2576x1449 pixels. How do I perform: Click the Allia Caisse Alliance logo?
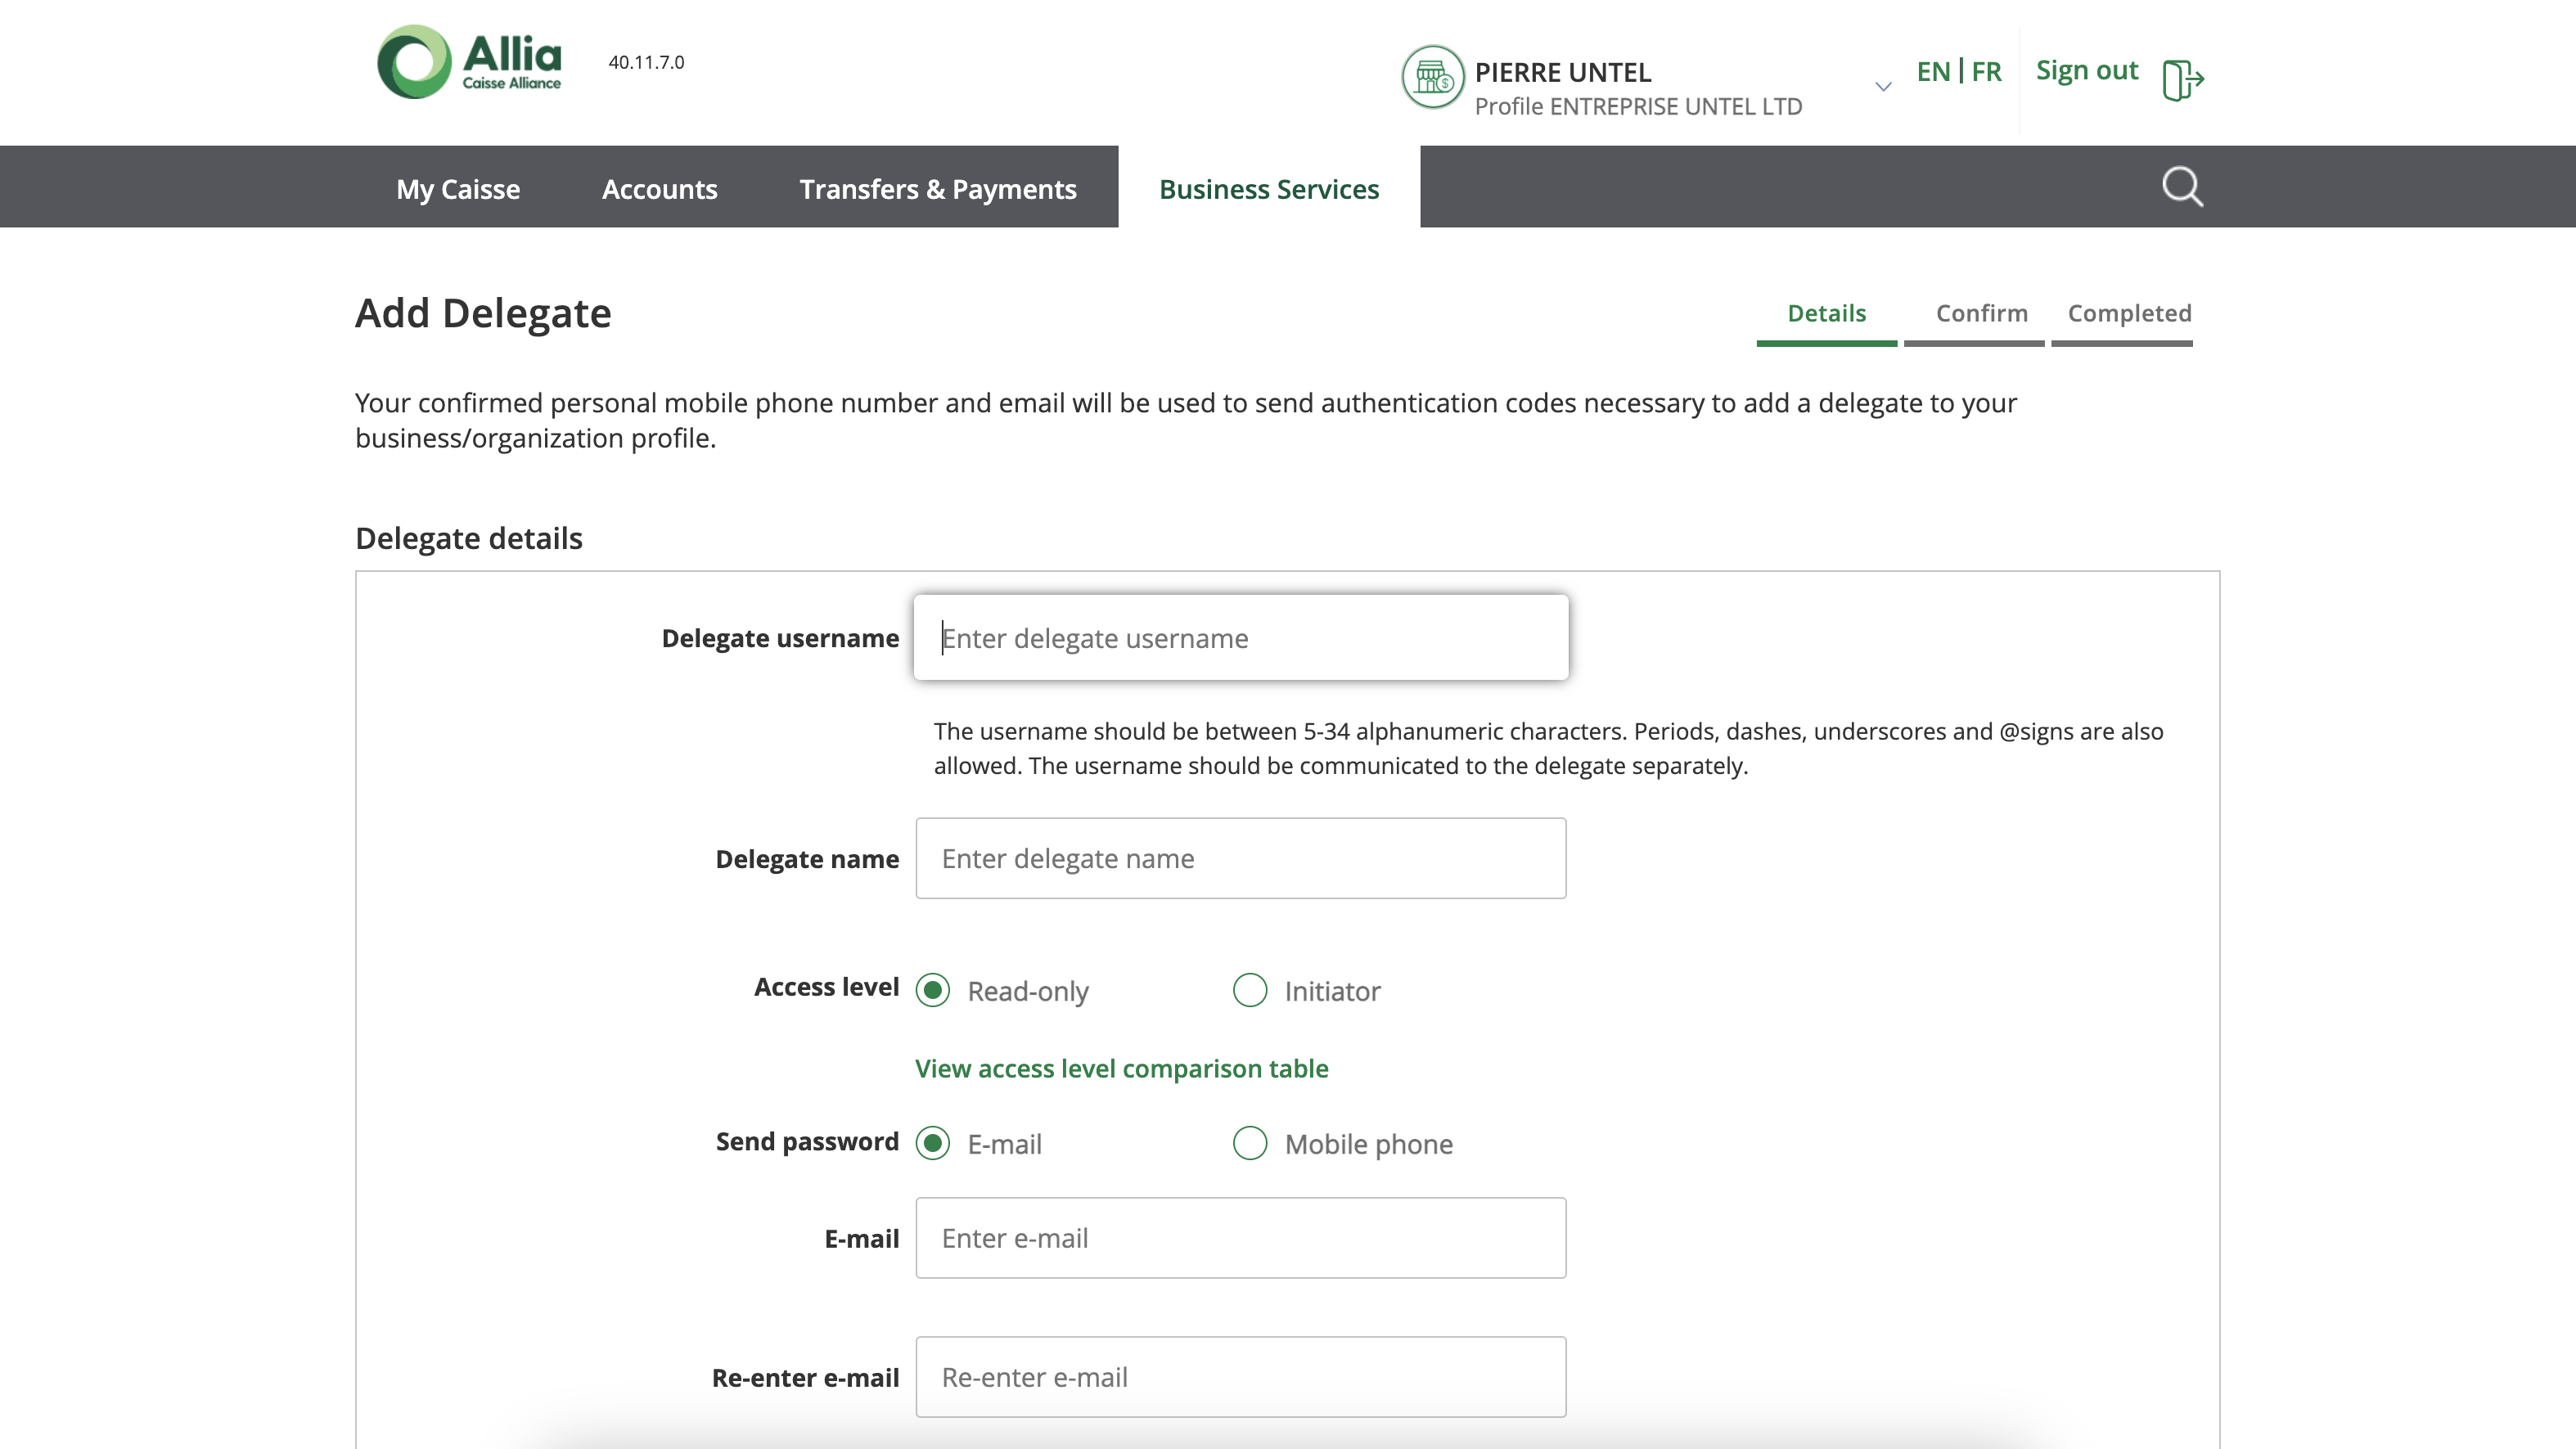(x=469, y=61)
